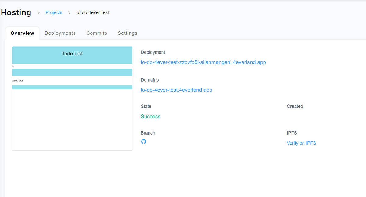Open the Projects breadcrumb link

point(54,12)
